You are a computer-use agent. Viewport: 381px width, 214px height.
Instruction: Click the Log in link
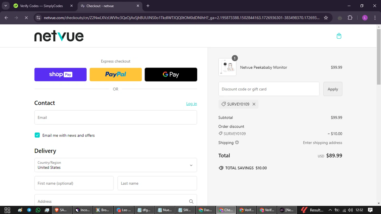click(192, 104)
